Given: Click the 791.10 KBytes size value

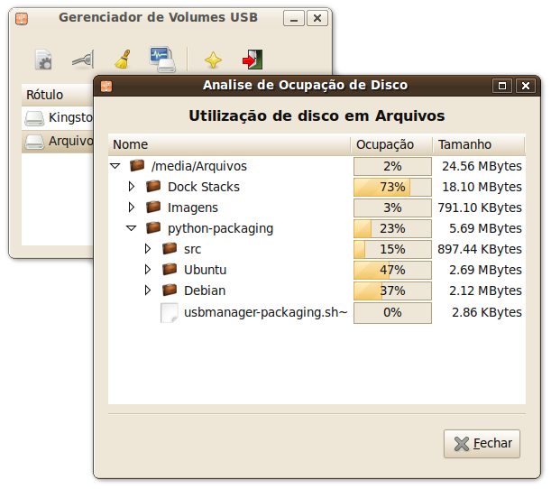Looking at the screenshot, I should [x=480, y=208].
